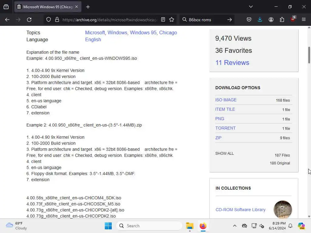
Task: Click the 36 Favorites text
Action: (x=234, y=51)
